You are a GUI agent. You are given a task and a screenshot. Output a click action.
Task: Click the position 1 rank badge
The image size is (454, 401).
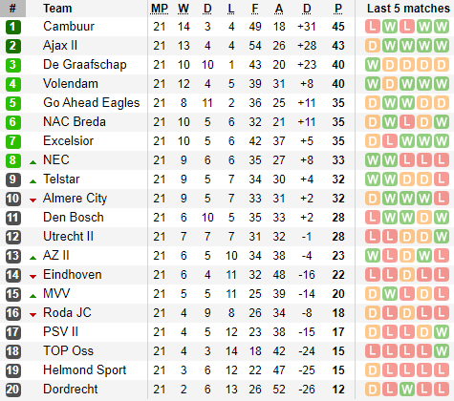click(x=13, y=27)
